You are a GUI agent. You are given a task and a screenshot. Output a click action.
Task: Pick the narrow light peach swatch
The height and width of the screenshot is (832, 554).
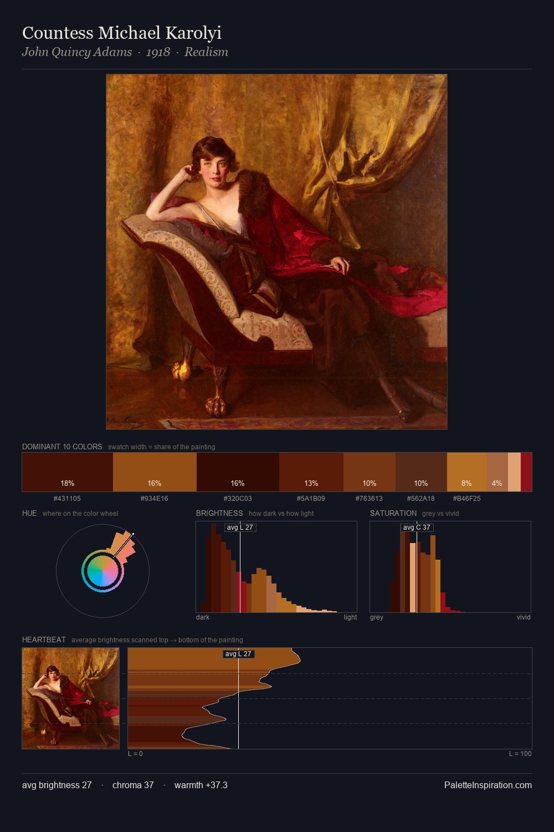coord(514,472)
